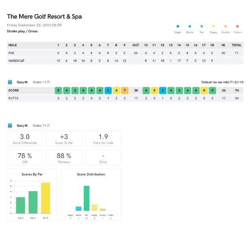Click the course title The Mere Golf Resort & Spa
Viewport: 252px width, 241px height.
click(44, 17)
